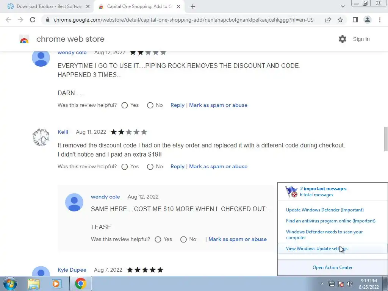Click the taskbar clock showing 9:19 PM
388x291 pixels.
(x=369, y=284)
